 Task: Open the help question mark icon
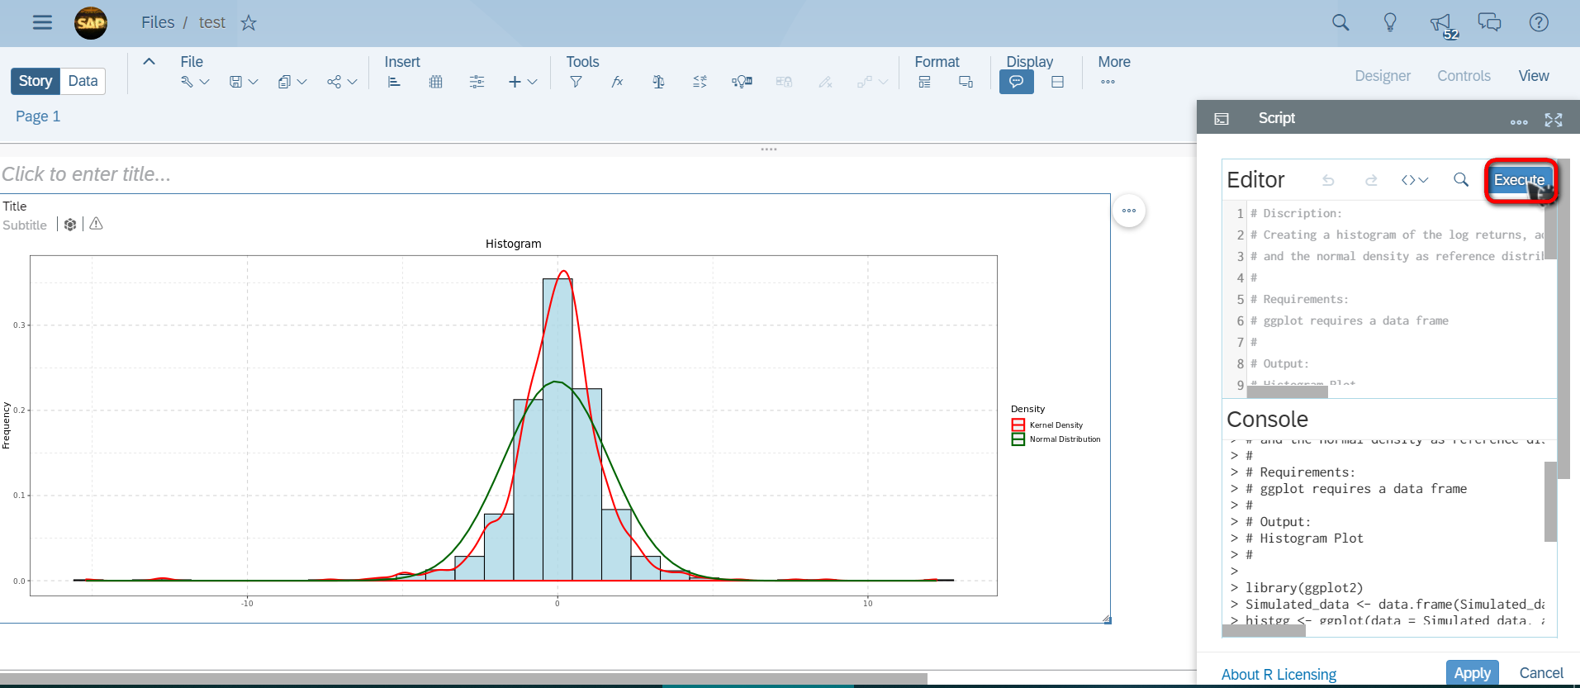(1539, 22)
